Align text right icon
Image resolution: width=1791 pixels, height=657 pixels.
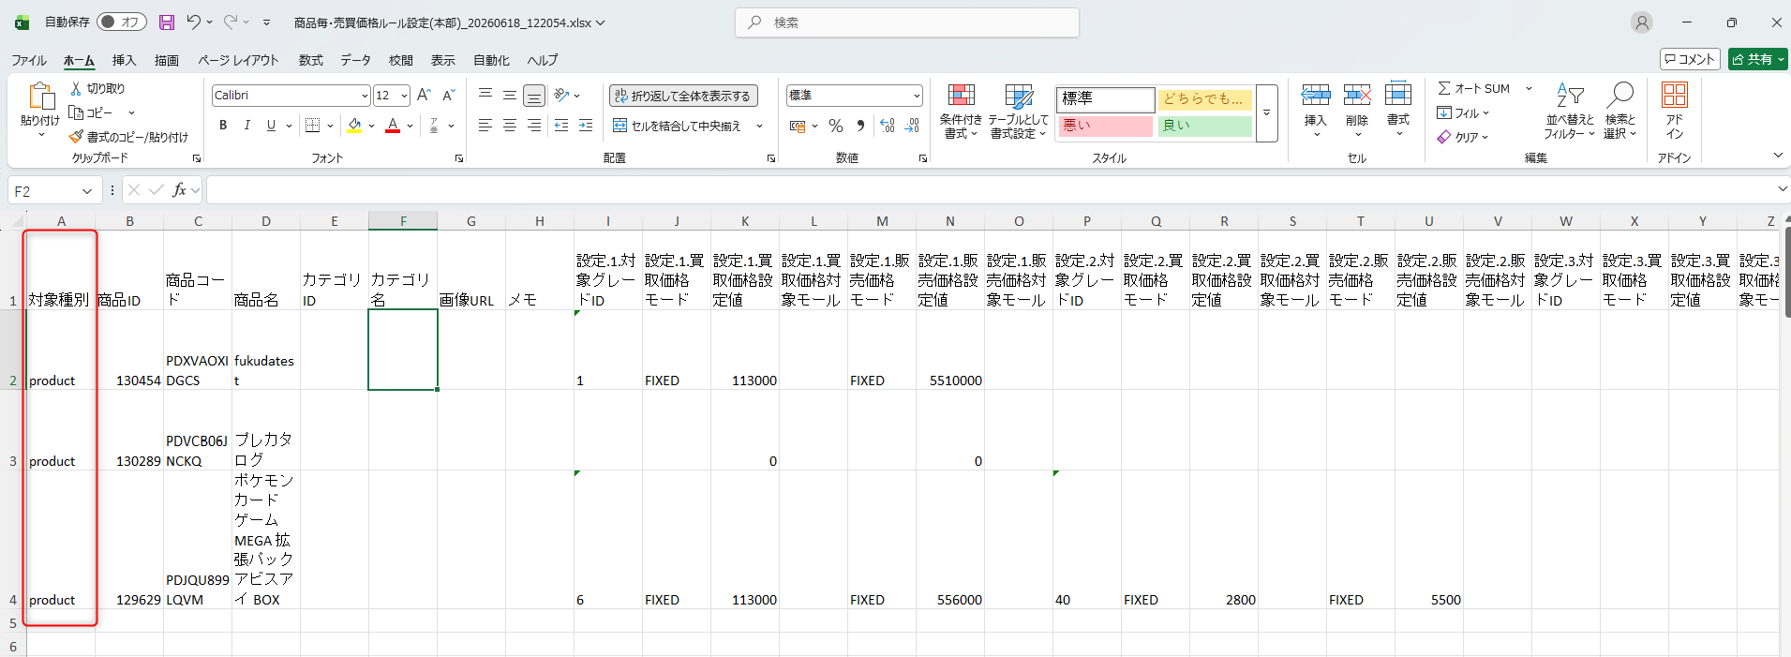pos(534,126)
